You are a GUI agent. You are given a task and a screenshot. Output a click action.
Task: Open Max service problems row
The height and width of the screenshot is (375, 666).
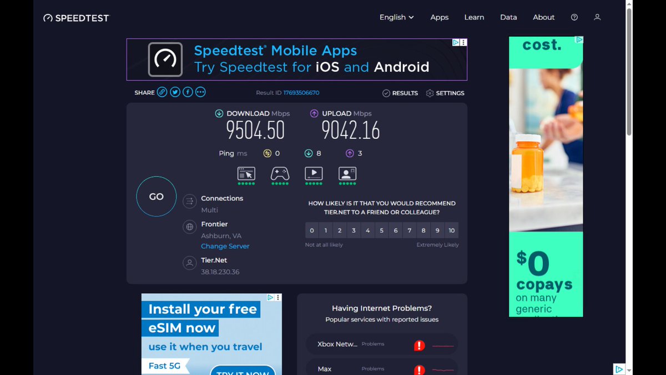tap(382, 368)
